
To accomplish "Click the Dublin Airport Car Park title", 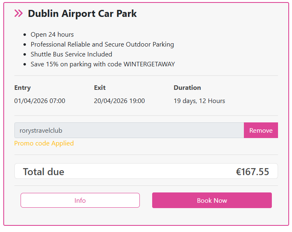I will point(82,14).
